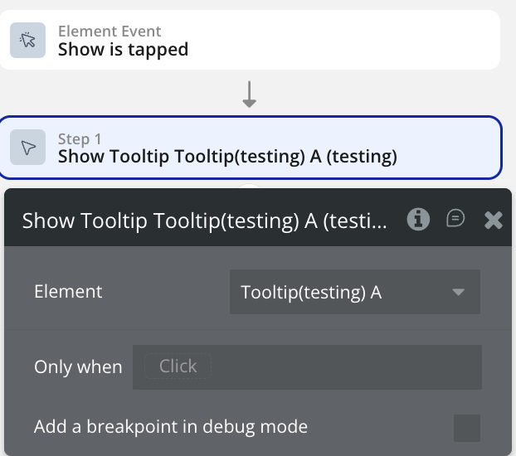Click the caret arrow of the Element selector
Viewport: 516px width, 456px height.
458,292
